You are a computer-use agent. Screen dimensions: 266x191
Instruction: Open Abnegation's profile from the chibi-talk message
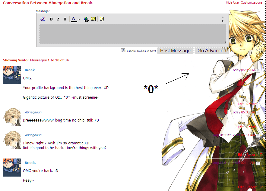point(33,112)
